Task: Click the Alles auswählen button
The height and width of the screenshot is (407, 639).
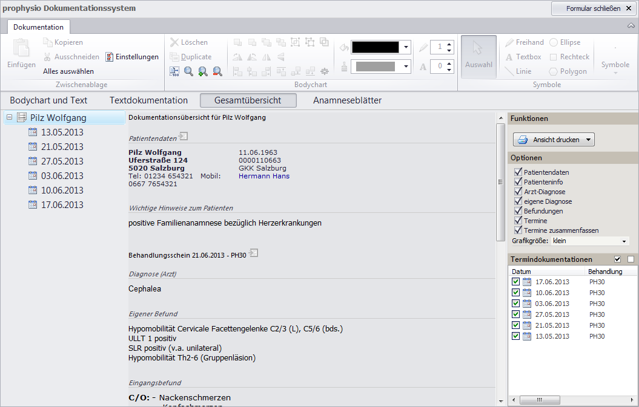Action: (x=68, y=71)
